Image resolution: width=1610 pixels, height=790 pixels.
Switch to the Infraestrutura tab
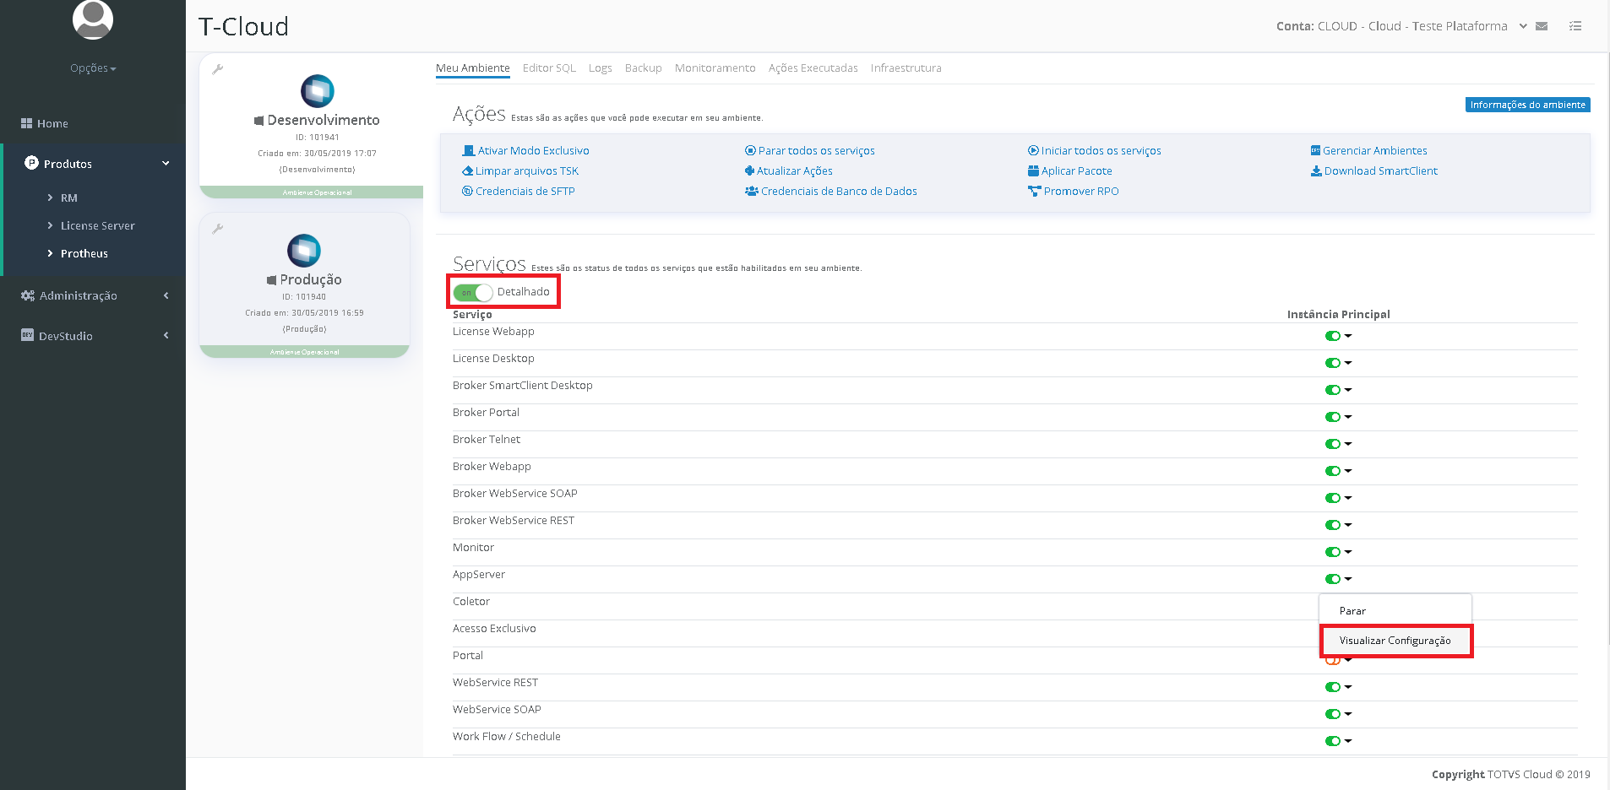tap(906, 68)
